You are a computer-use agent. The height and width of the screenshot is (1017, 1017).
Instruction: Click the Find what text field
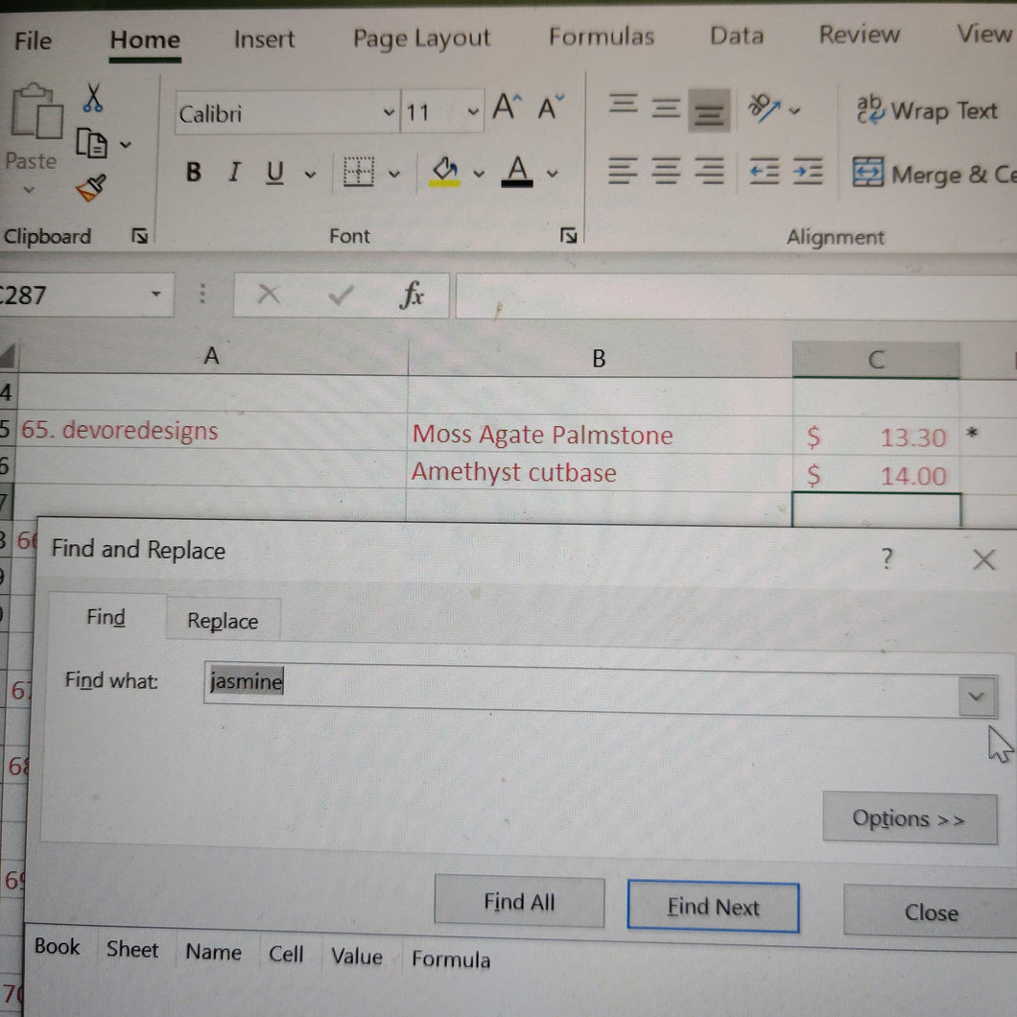576,683
